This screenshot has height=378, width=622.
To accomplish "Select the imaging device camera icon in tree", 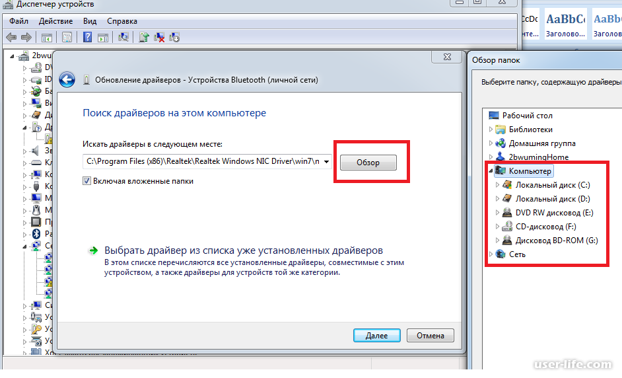I will (x=36, y=341).
